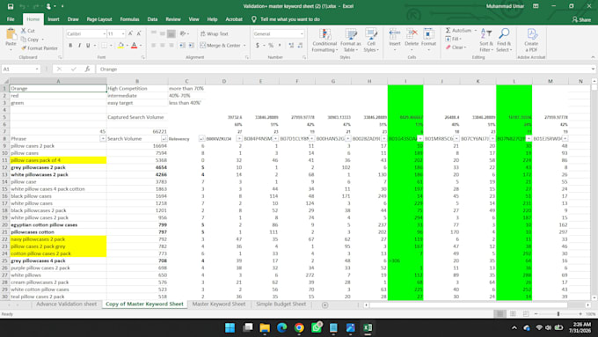Open the Search Volume filter dropdown

pyautogui.click(x=164, y=138)
